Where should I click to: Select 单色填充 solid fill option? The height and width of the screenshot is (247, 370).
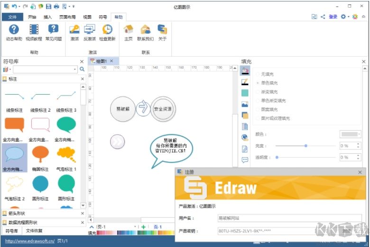267,83
